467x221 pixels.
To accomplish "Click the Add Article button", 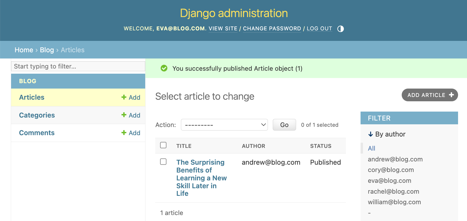I will point(430,95).
